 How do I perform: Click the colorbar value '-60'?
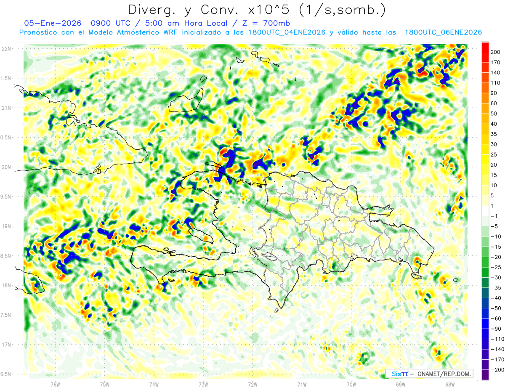pyautogui.click(x=497, y=318)
